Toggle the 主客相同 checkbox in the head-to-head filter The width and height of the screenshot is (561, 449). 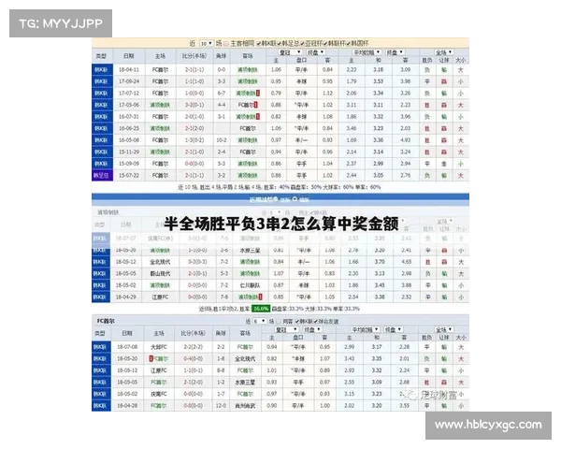(x=226, y=43)
